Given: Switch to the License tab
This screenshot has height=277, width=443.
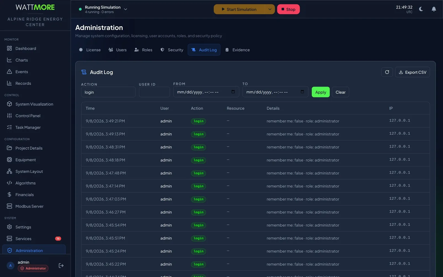Looking at the screenshot, I should tap(90, 50).
